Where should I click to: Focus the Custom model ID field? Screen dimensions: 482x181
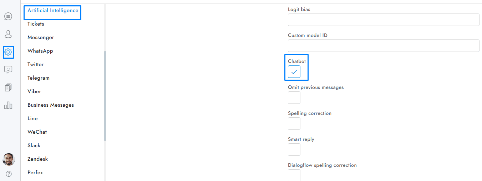[x=384, y=46]
